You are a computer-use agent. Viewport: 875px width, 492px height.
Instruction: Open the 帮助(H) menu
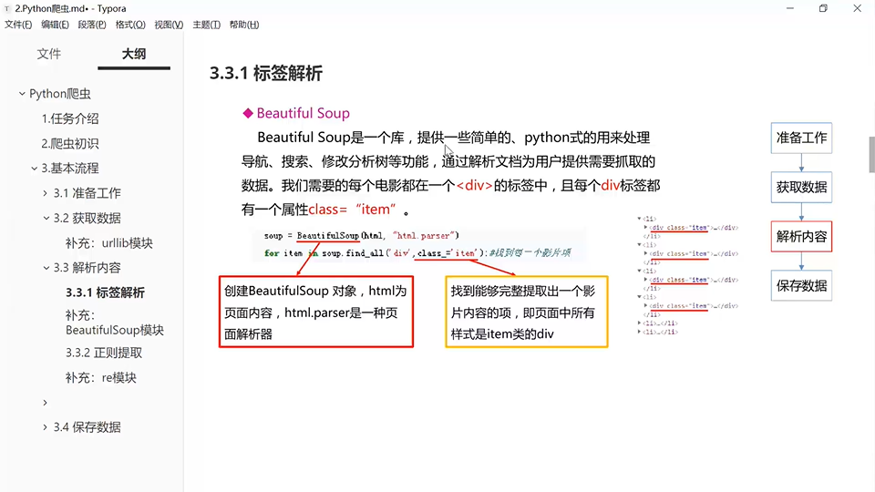point(244,25)
